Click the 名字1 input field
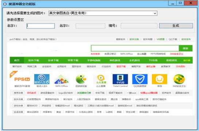This screenshot has height=131, width=199. [x=41, y=26]
